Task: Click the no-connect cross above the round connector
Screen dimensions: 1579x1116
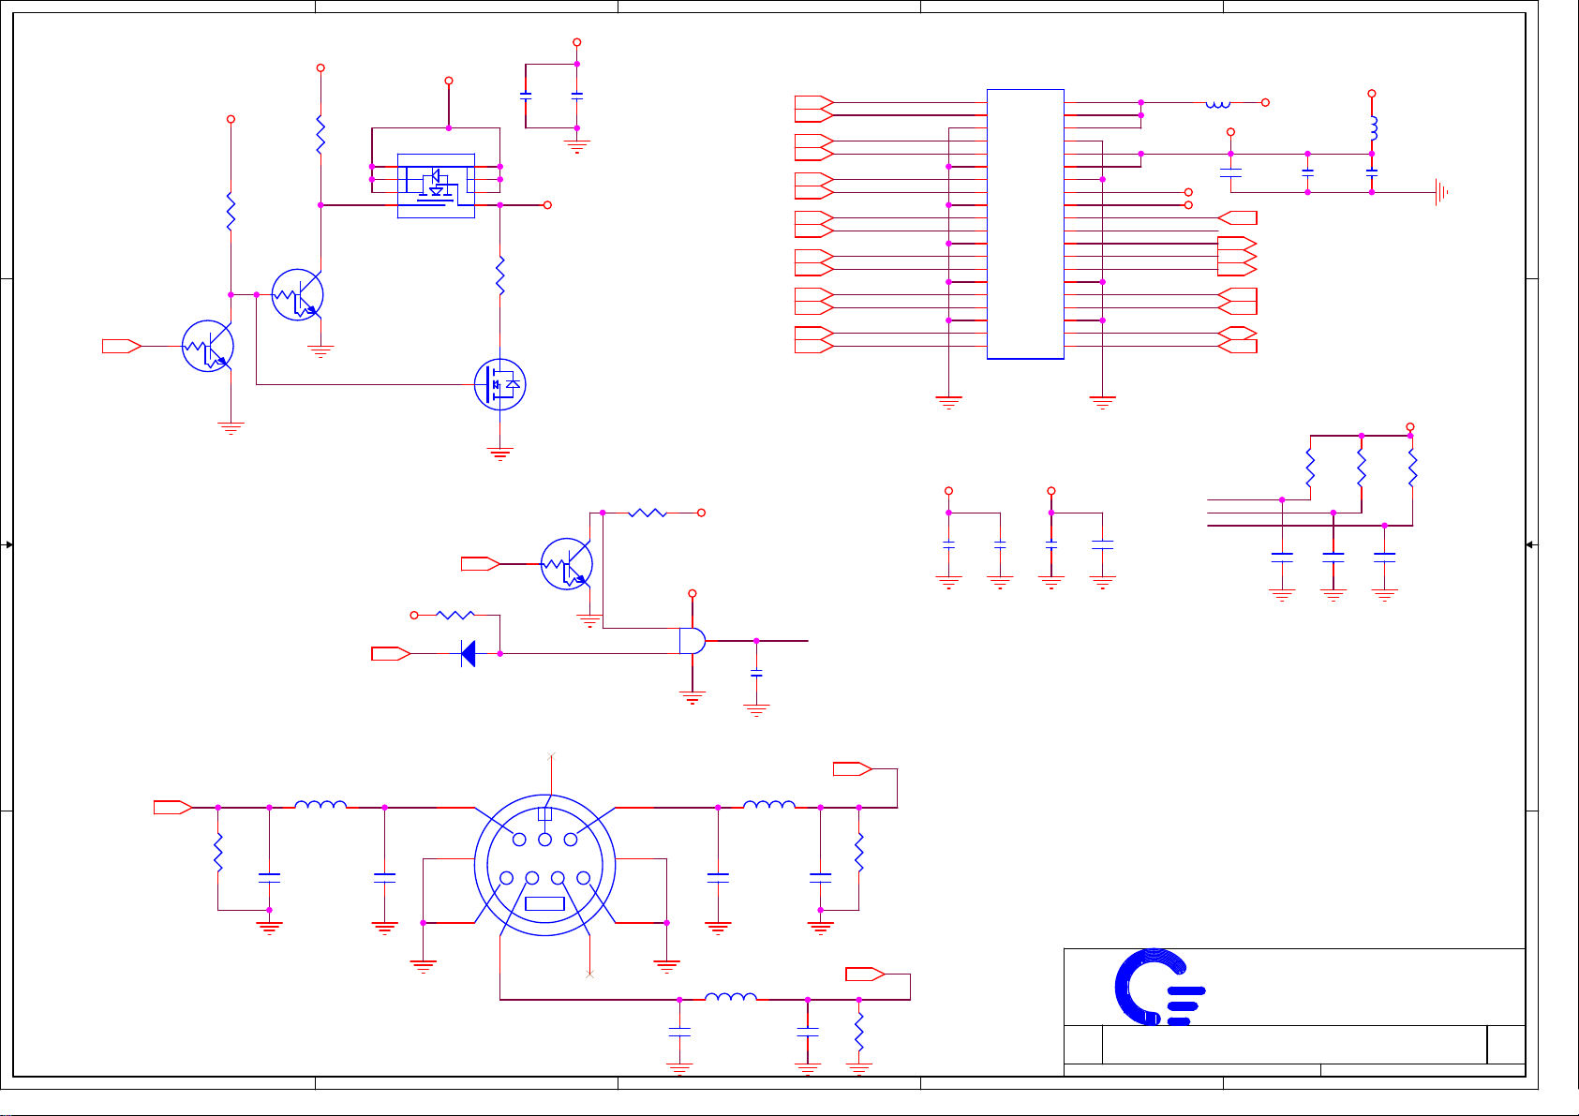Action: (x=551, y=755)
